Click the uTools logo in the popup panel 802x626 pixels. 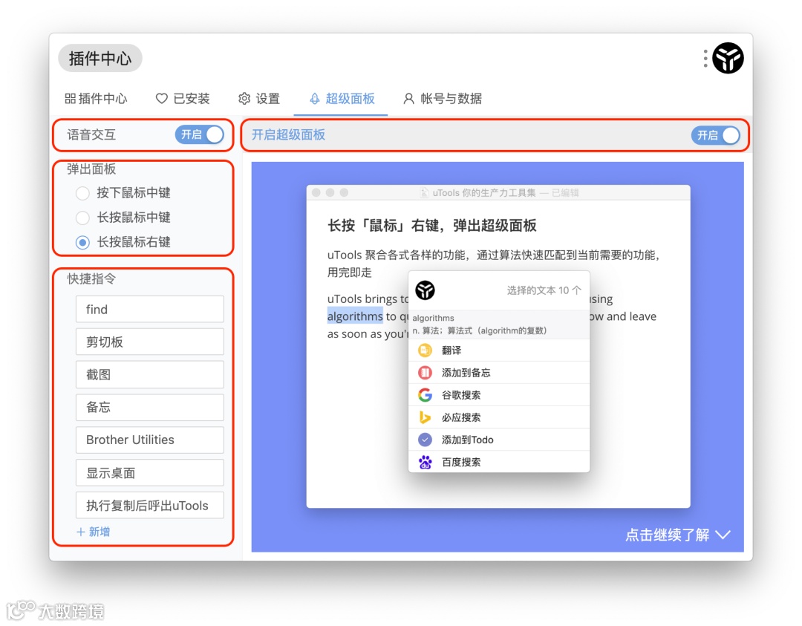[x=425, y=290]
